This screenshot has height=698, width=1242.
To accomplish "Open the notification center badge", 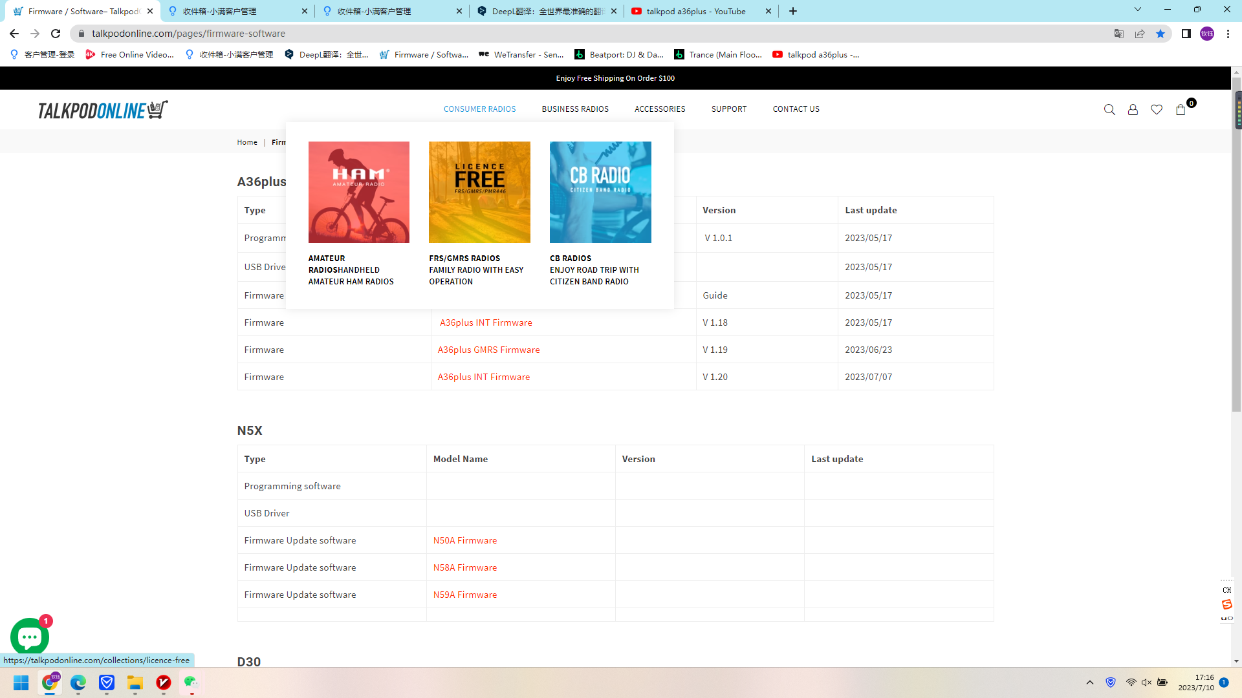I will click(x=1224, y=682).
